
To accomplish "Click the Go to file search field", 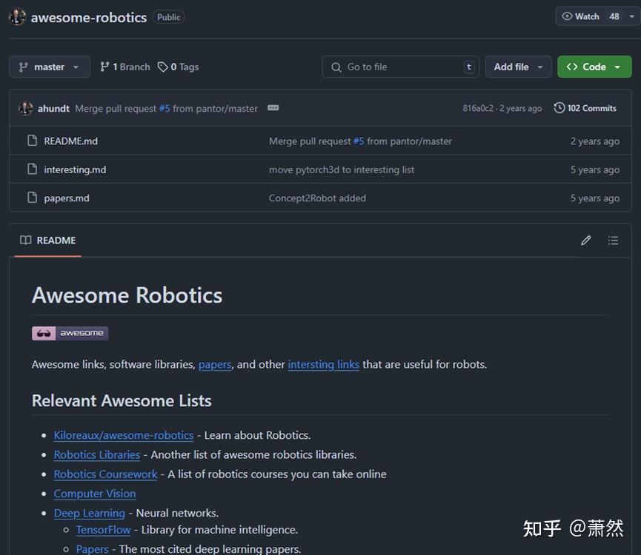I will coord(400,67).
